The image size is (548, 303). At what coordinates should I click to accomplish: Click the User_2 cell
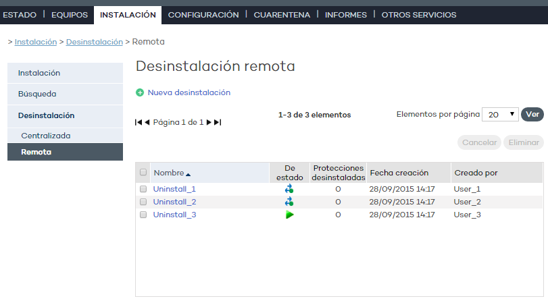point(468,202)
